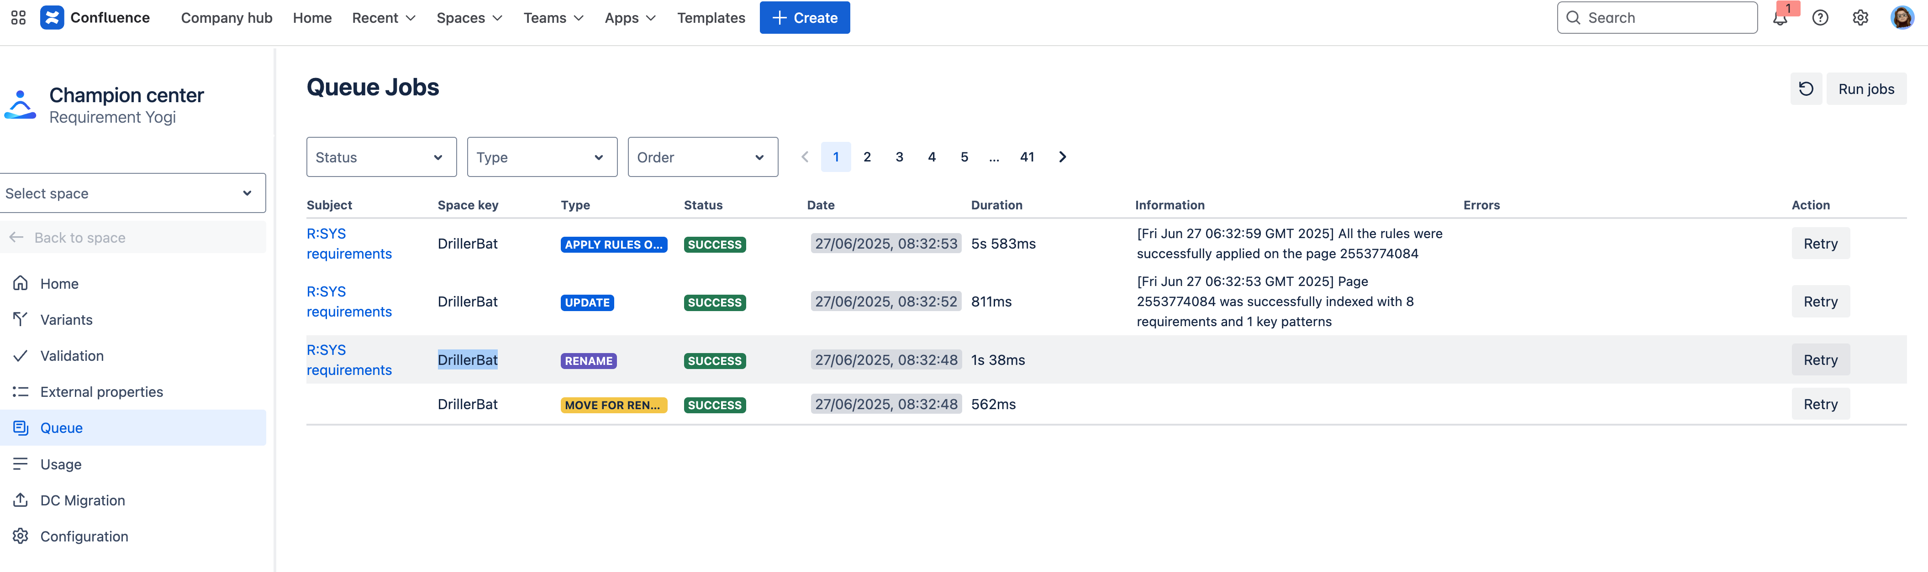Open the app switcher grid icon
The image size is (1928, 572).
point(18,18)
